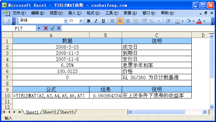Click the workbook icon in menu bar

point(7,13)
